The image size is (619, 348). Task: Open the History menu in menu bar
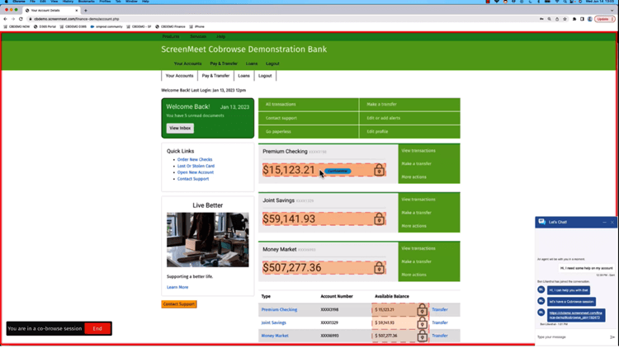(x=68, y=2)
